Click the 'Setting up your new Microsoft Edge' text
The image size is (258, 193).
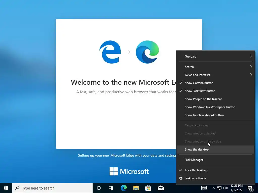coord(127,155)
